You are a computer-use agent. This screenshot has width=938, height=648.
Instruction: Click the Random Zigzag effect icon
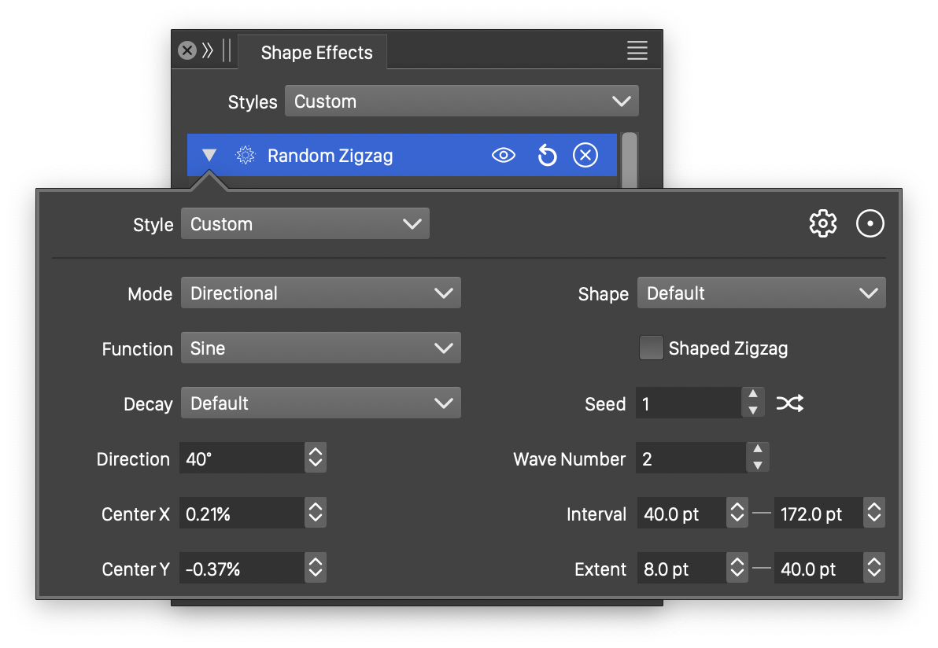tap(246, 156)
